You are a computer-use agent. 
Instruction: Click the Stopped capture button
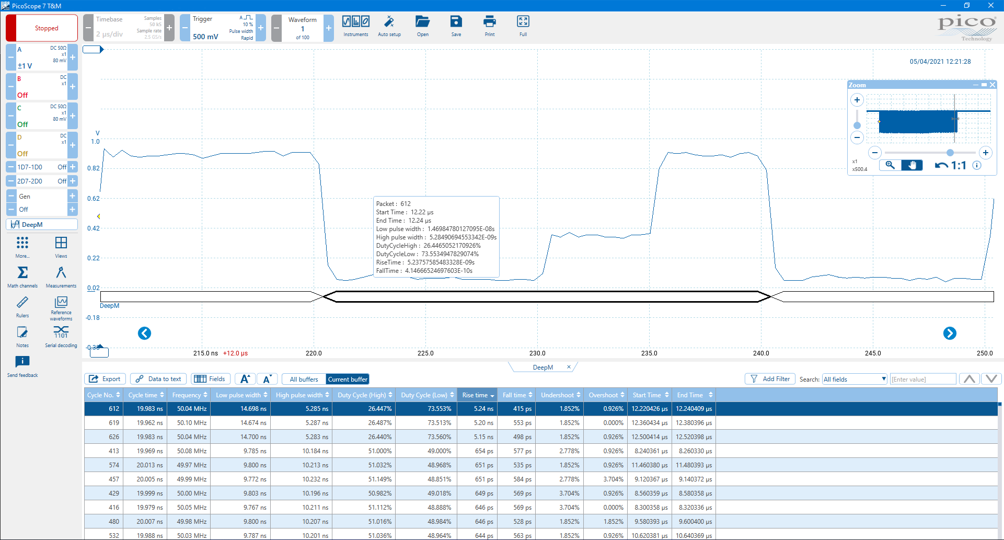[x=42, y=28]
